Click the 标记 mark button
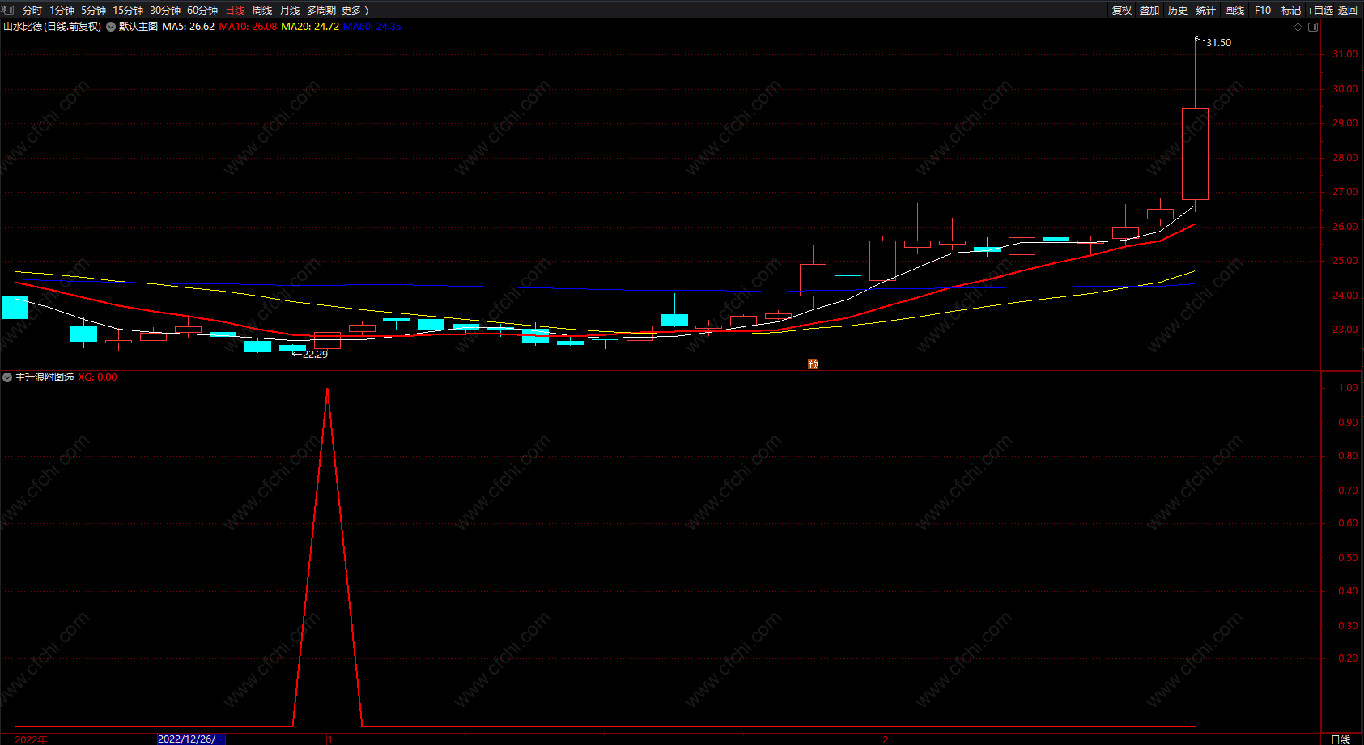 [x=1291, y=11]
